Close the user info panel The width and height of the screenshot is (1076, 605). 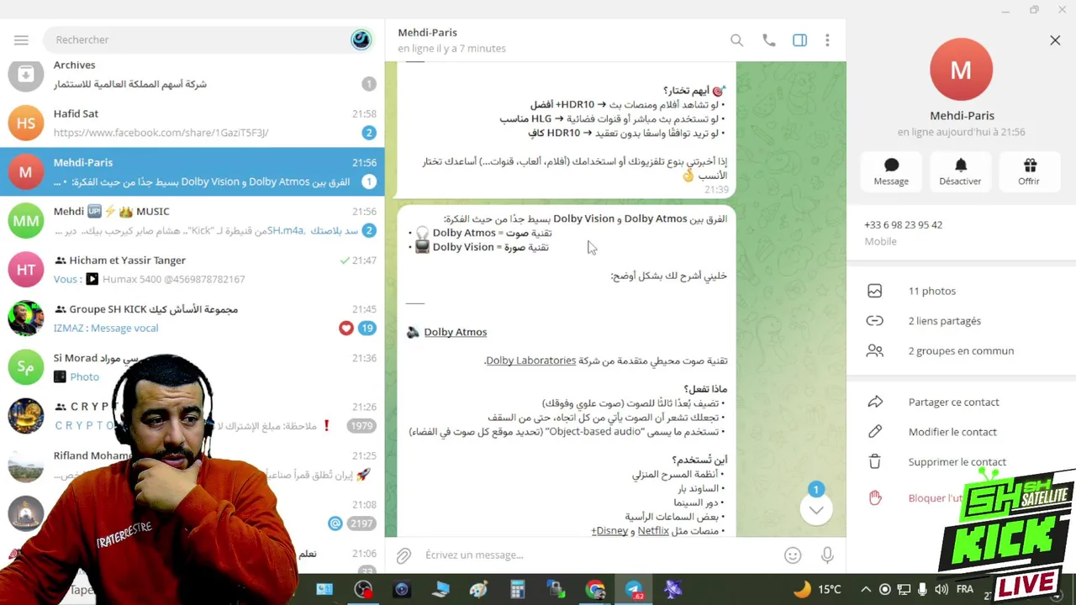[x=1055, y=40]
